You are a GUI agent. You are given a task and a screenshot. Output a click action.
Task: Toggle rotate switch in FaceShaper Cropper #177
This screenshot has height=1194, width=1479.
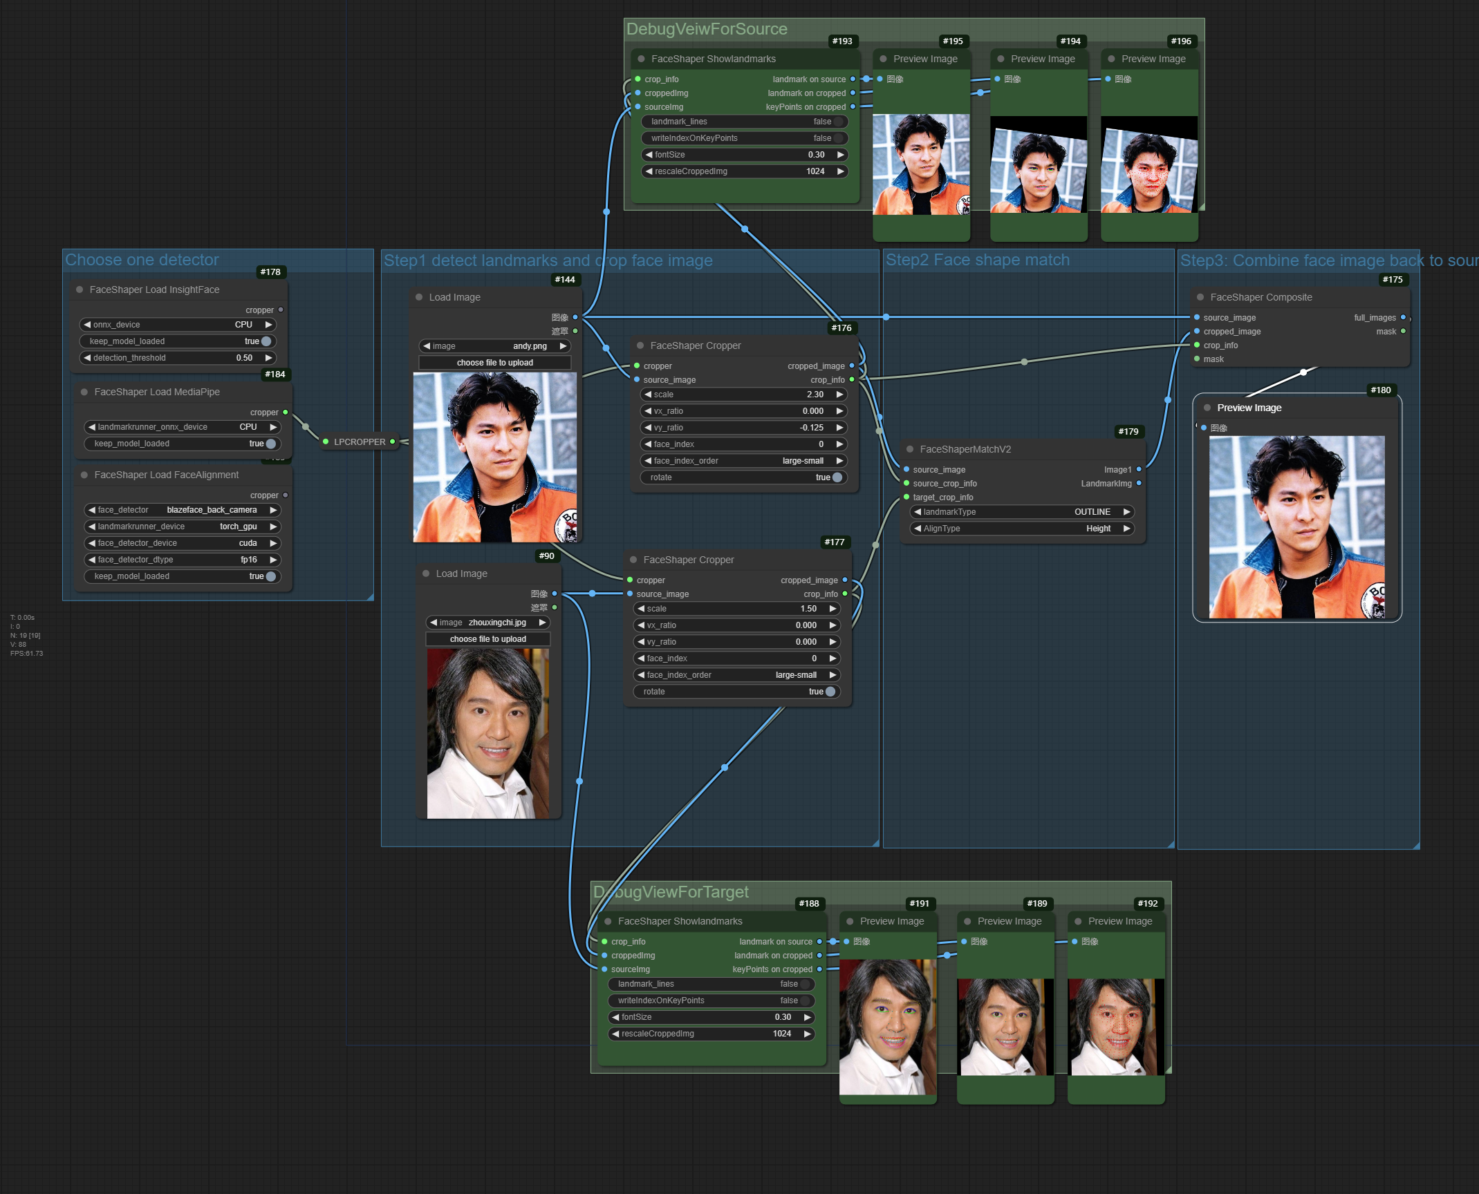click(x=830, y=692)
